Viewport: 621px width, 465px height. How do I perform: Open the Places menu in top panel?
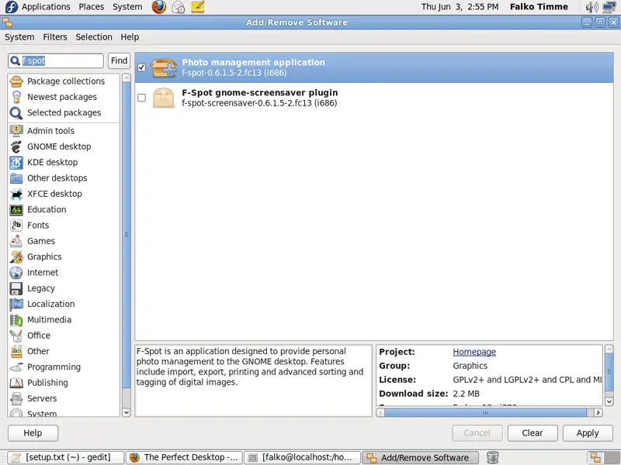pyautogui.click(x=91, y=7)
